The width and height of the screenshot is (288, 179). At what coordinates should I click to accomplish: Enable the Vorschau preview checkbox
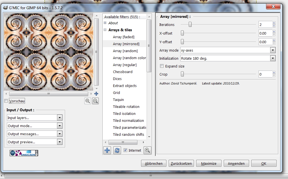click(6, 101)
